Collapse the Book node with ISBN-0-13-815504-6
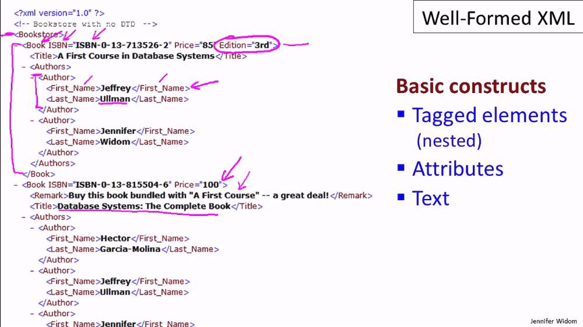Viewport: 583px width, 327px height. 16,185
